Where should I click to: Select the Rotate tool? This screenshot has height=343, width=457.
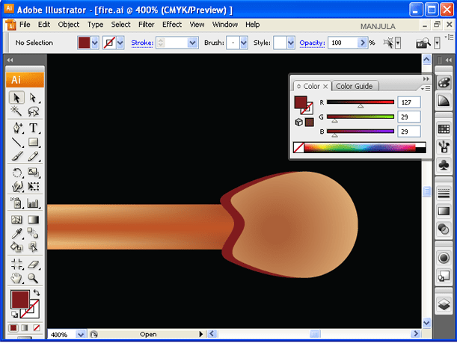pyautogui.click(x=16, y=173)
